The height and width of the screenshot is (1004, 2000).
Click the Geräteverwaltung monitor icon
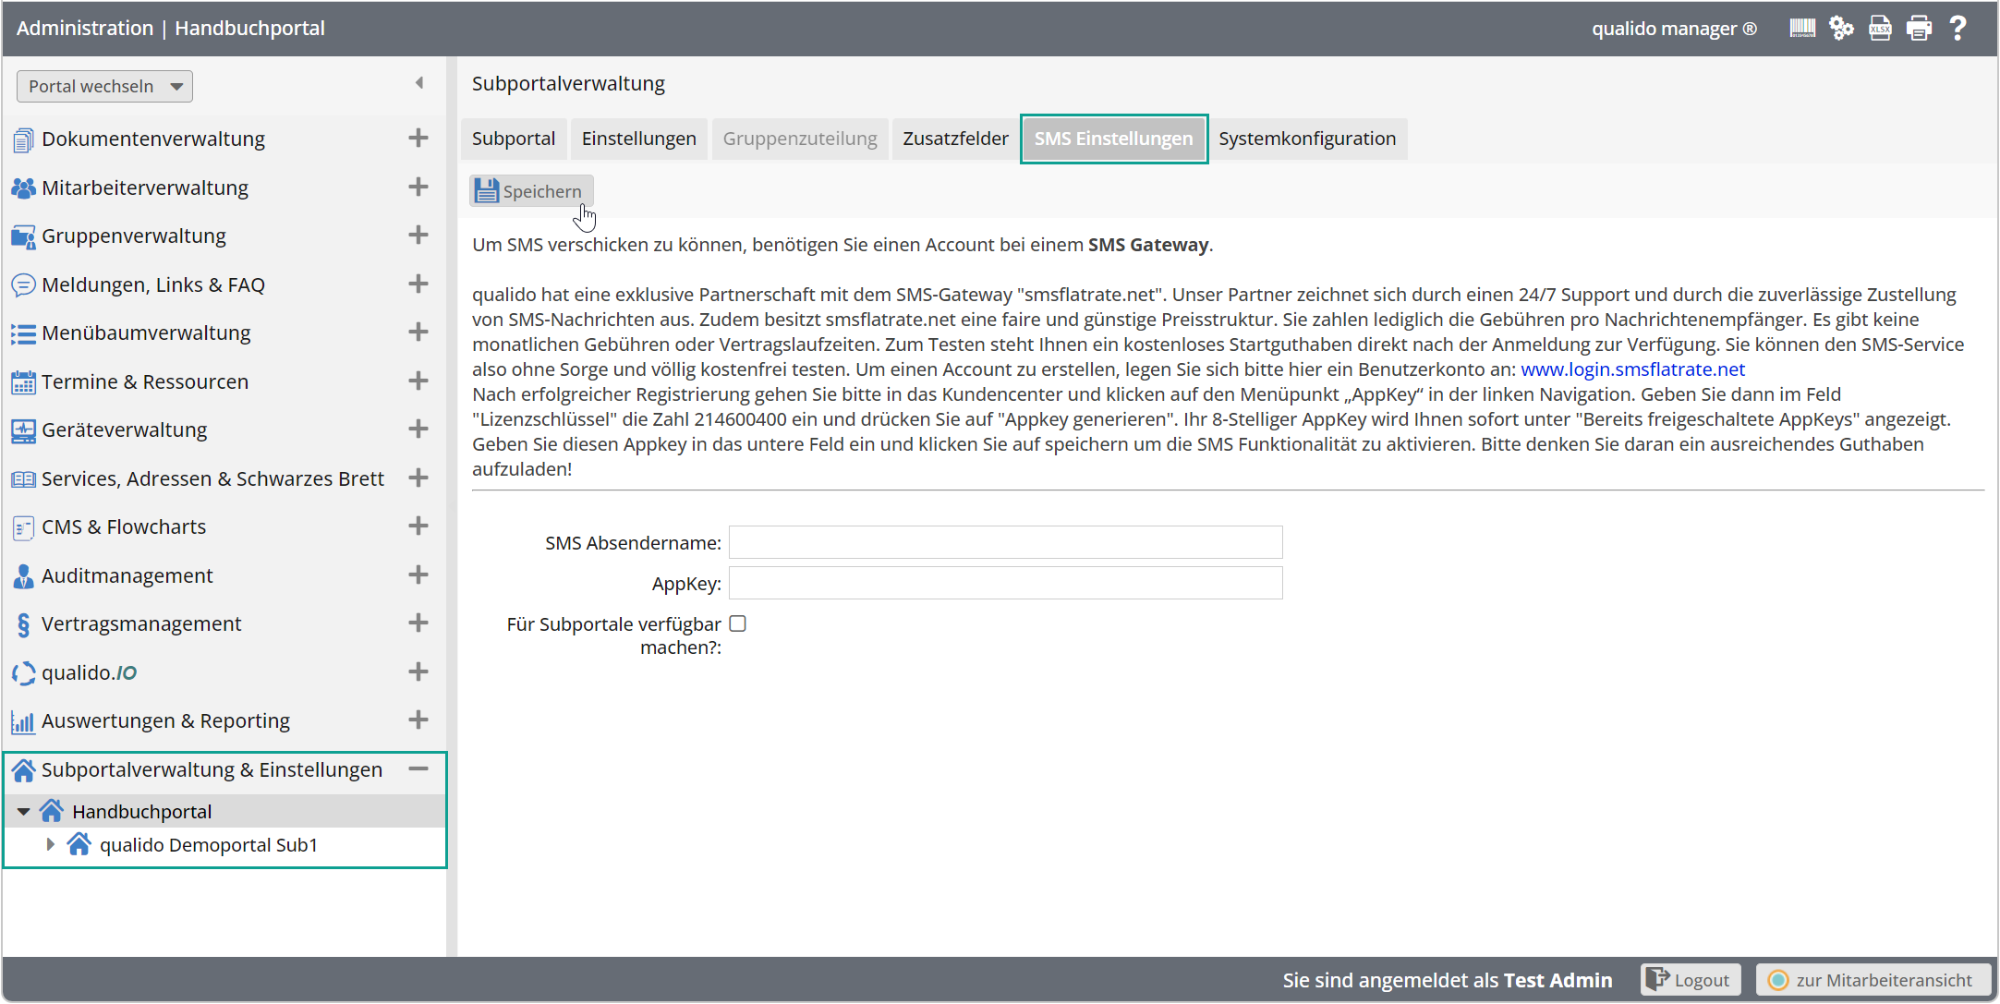tap(23, 431)
